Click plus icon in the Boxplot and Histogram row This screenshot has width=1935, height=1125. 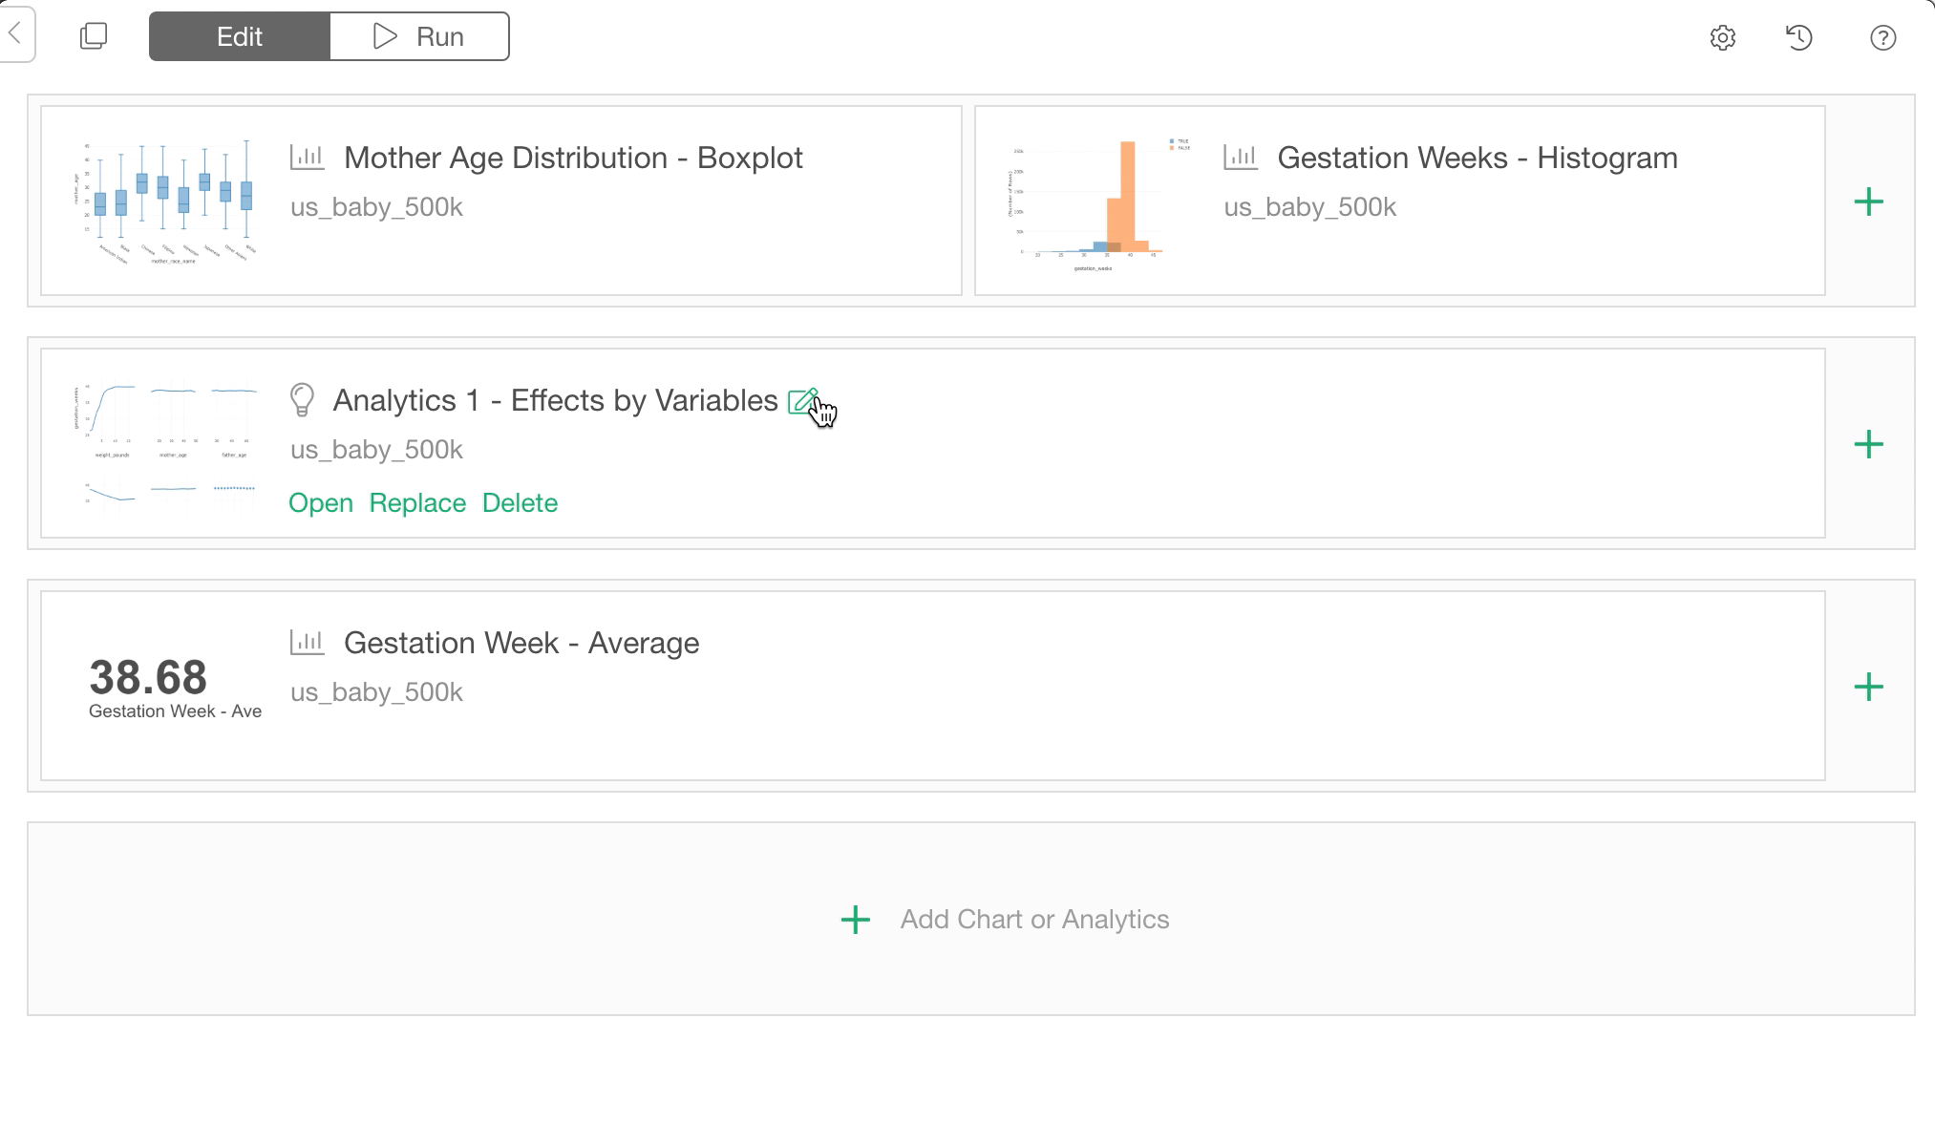[x=1868, y=202]
